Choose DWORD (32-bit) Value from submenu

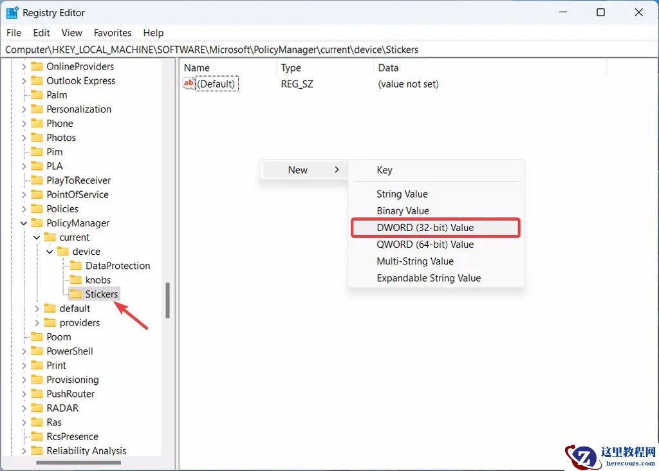[425, 228]
